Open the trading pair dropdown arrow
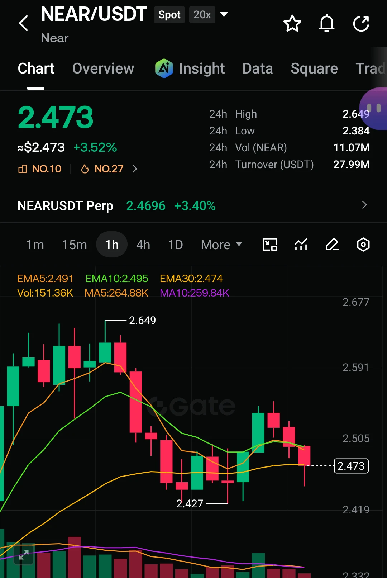 [x=224, y=14]
